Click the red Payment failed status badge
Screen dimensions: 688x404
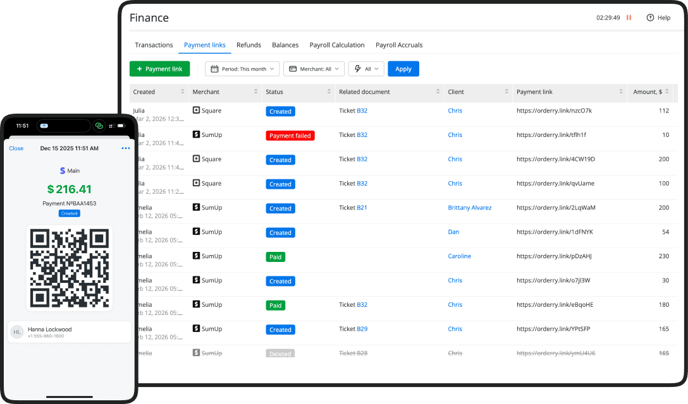(290, 135)
